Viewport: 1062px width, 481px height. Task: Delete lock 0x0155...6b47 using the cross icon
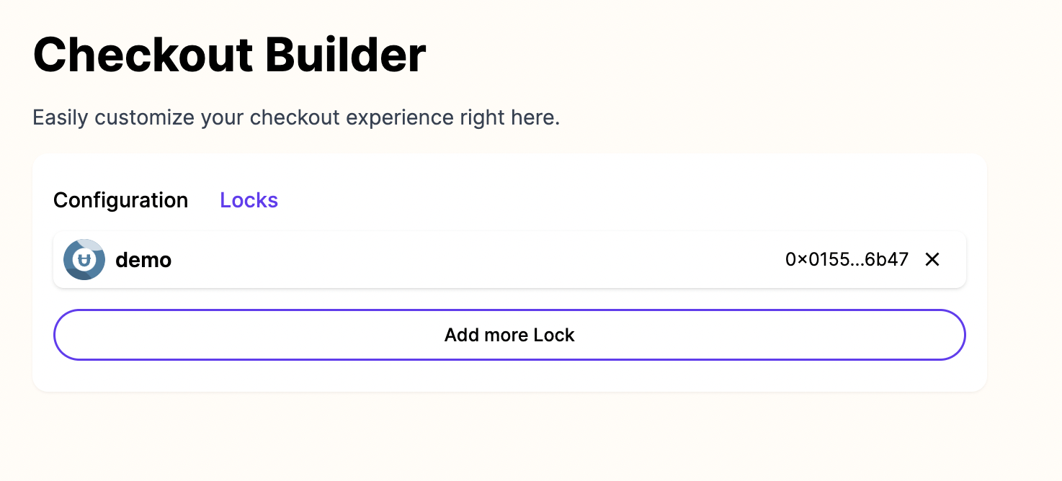[x=932, y=259]
